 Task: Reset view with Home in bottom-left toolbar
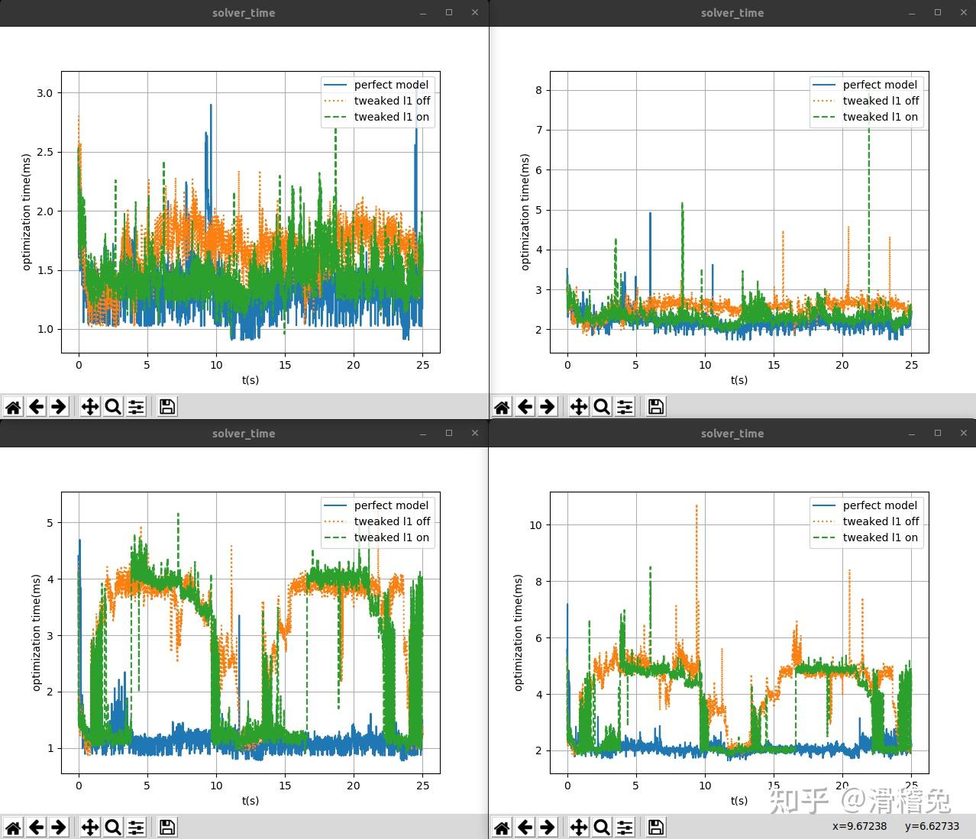pyautogui.click(x=13, y=827)
